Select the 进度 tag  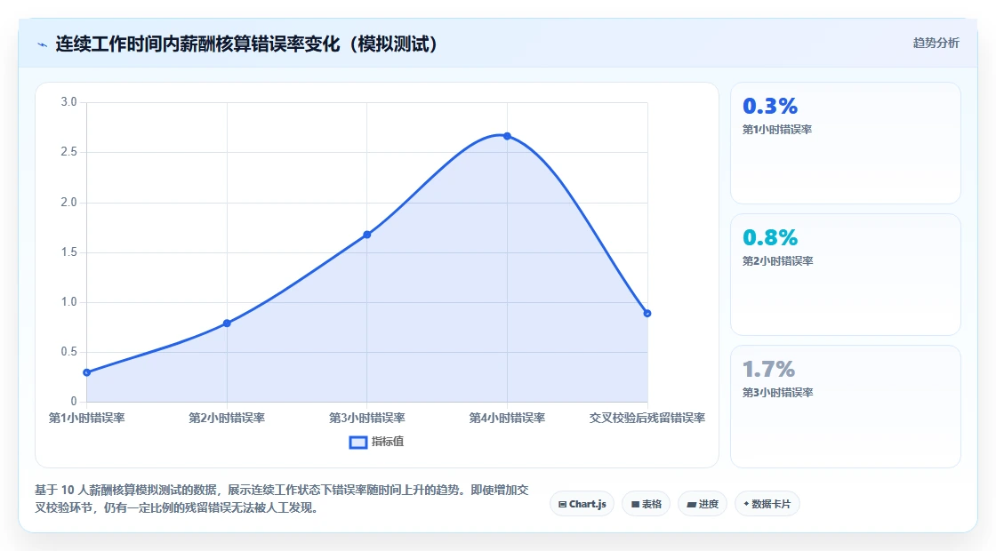pyautogui.click(x=703, y=504)
